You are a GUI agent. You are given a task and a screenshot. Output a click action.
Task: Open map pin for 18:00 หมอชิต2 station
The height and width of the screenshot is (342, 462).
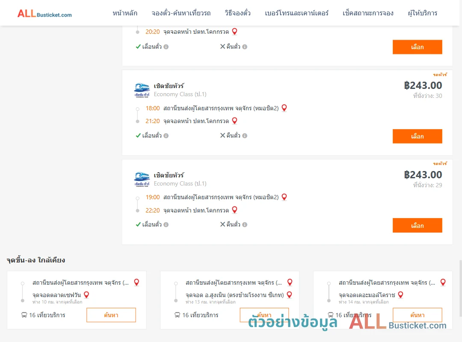284,108
